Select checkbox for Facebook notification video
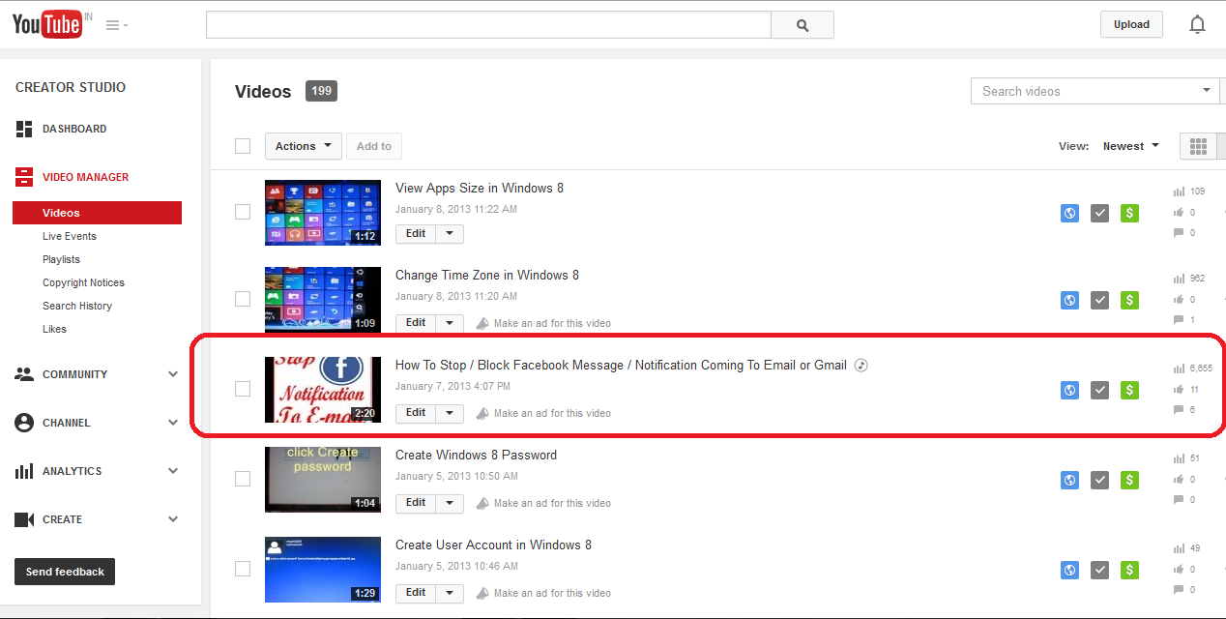The height and width of the screenshot is (619, 1226). [243, 389]
